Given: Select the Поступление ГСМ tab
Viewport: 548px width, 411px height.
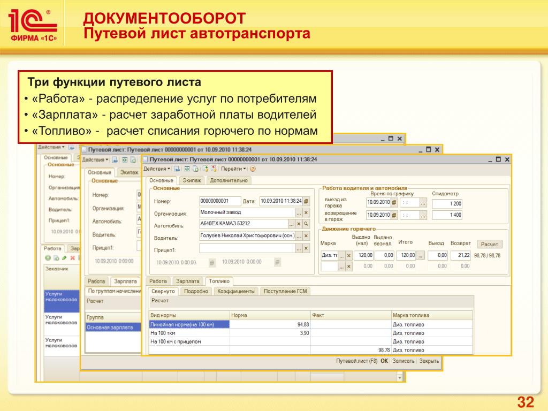Looking at the screenshot, I should pyautogui.click(x=285, y=292).
